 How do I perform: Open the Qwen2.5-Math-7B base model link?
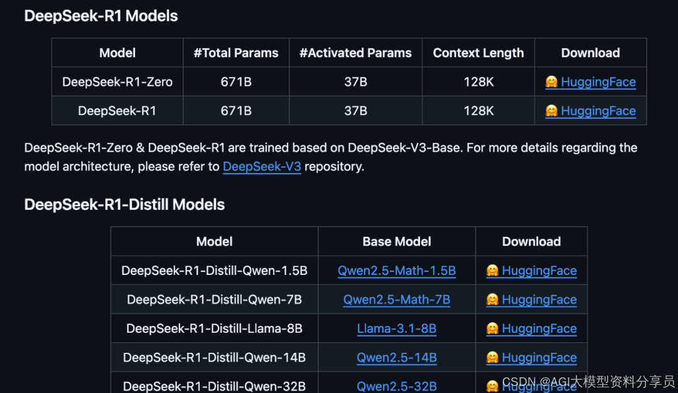pos(397,299)
